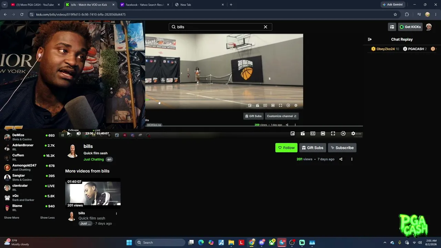Open Discord from the taskbar

coord(261,242)
